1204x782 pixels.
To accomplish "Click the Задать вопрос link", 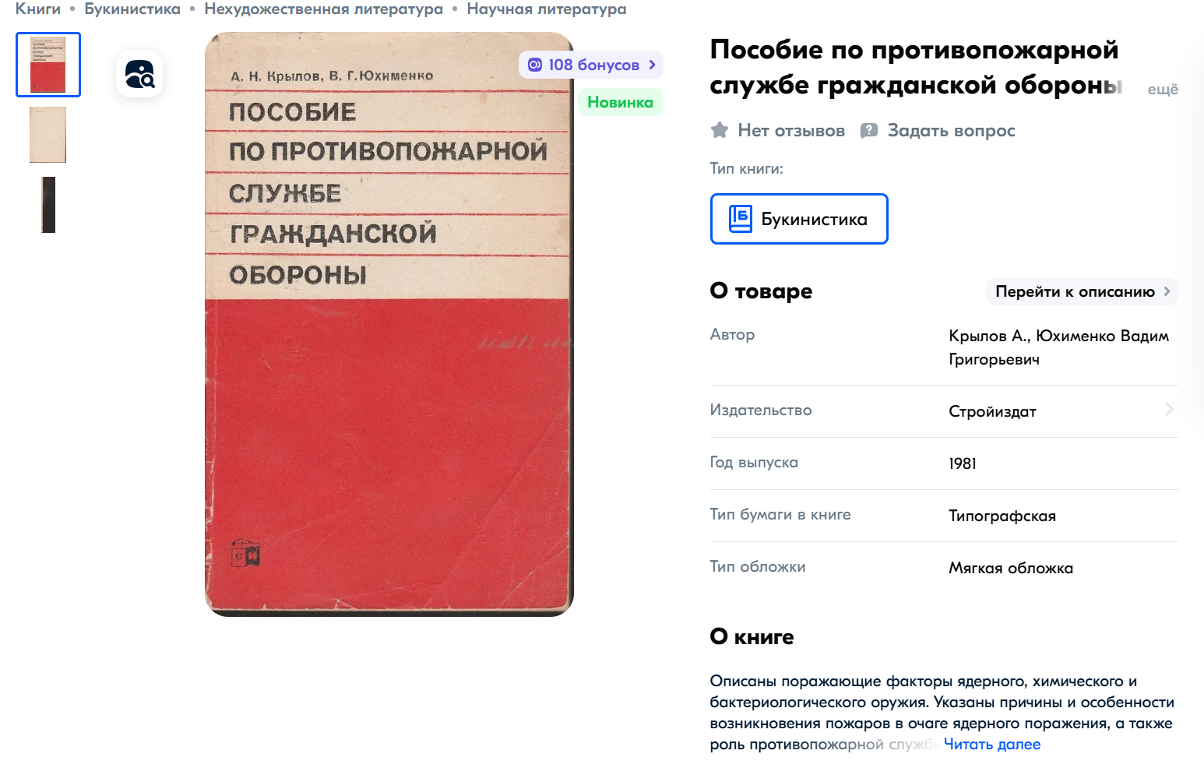I will [952, 130].
